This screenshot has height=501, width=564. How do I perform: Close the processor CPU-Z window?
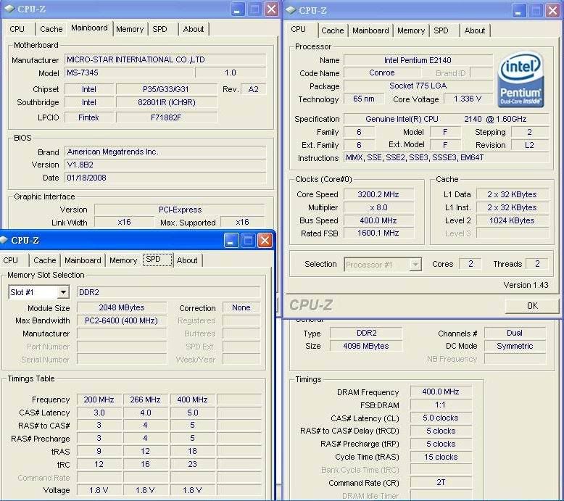click(x=553, y=10)
